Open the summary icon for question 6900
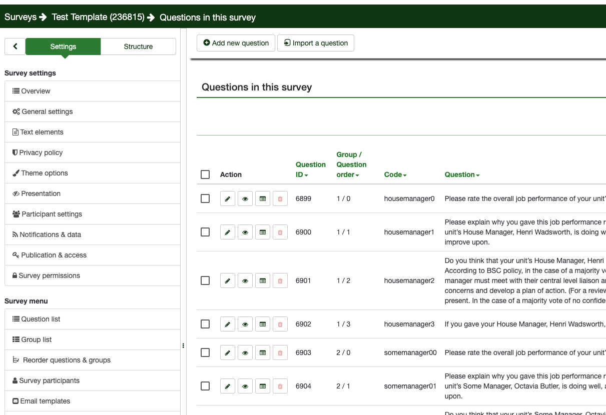The width and height of the screenshot is (606, 415). (263, 232)
